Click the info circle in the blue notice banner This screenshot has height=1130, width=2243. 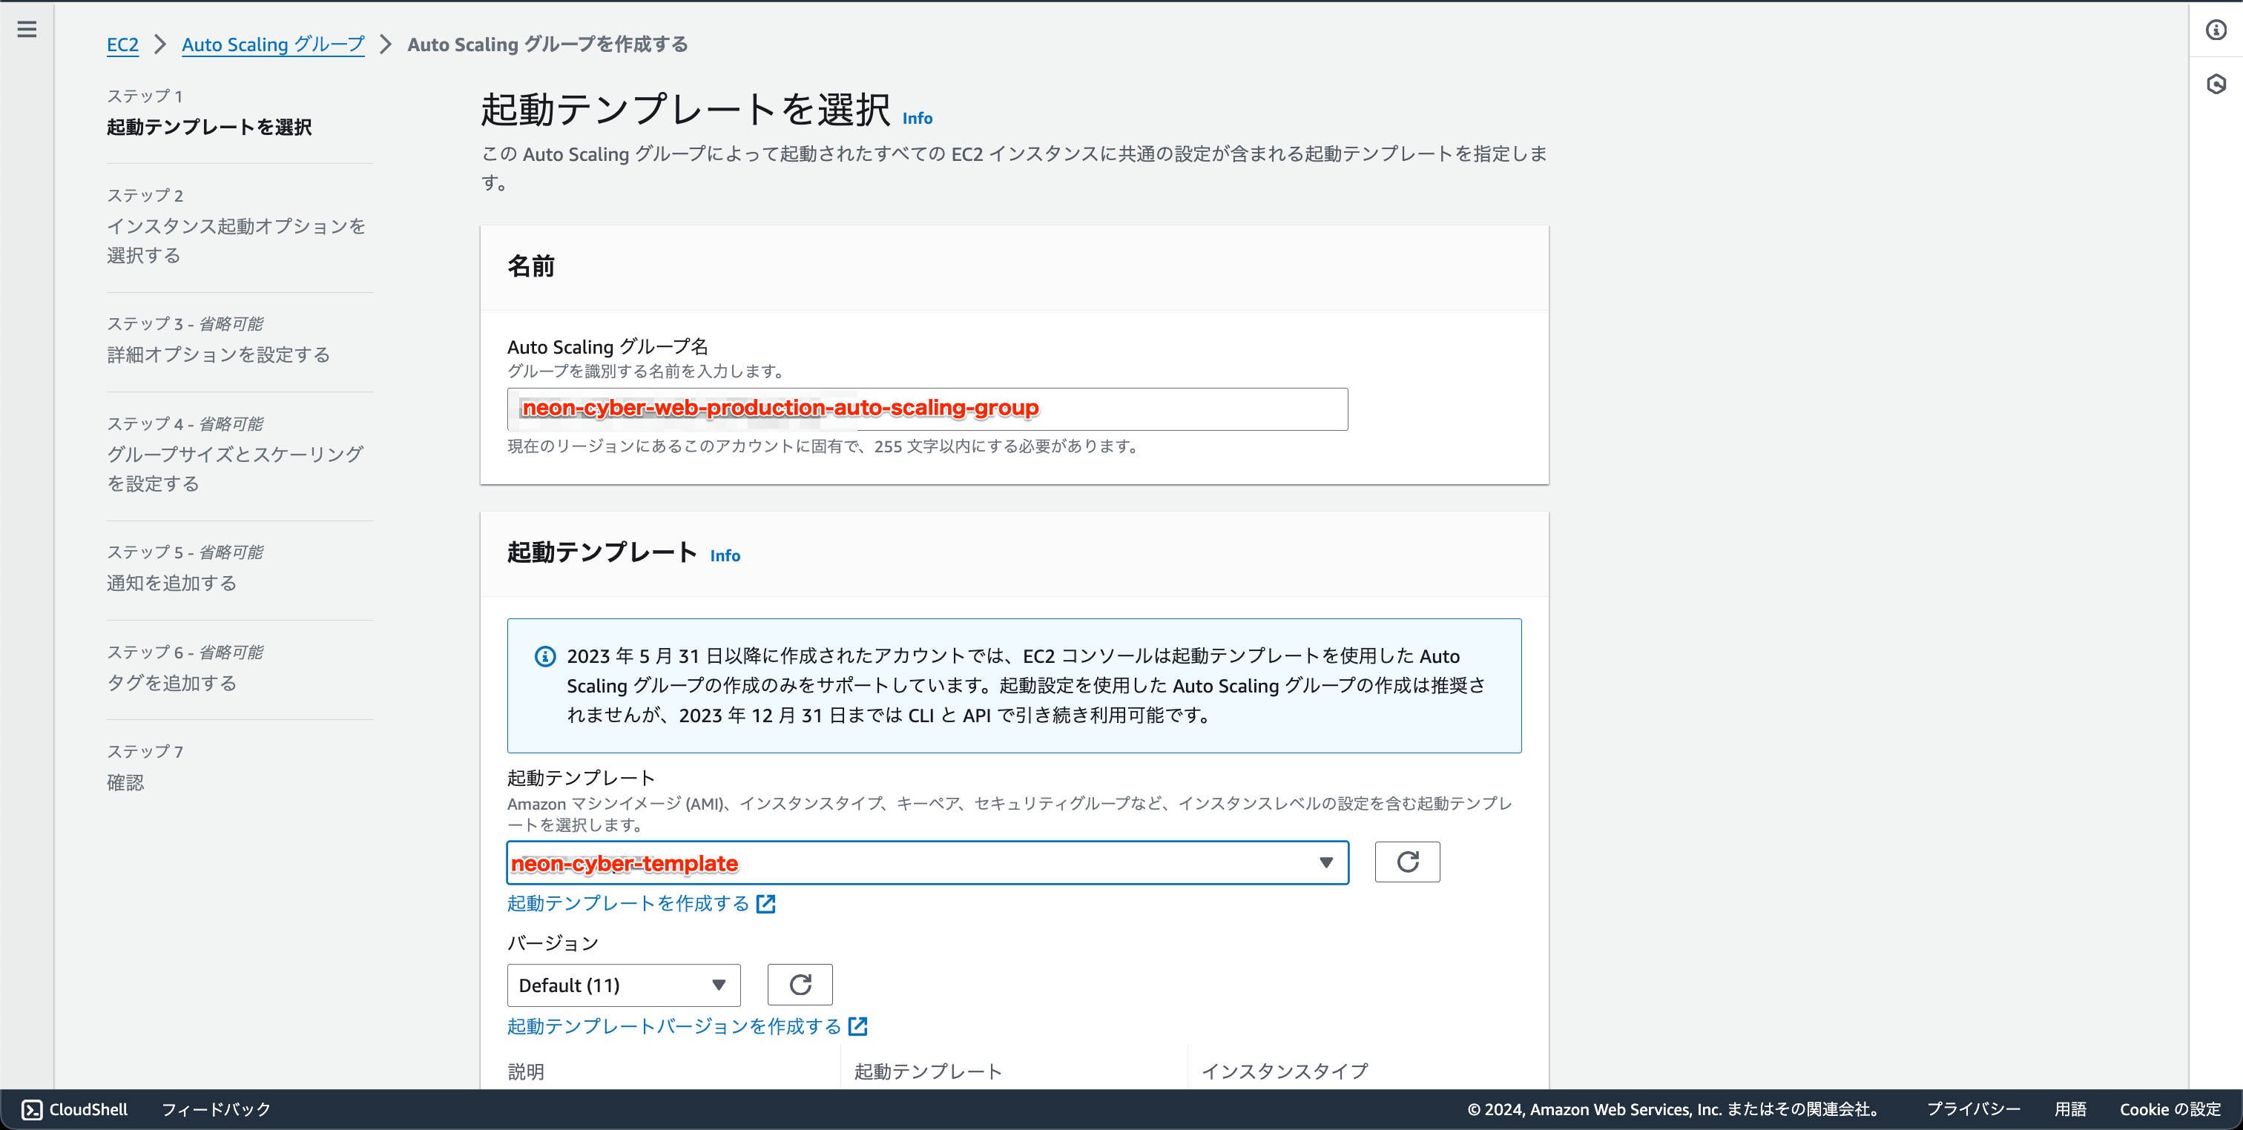544,655
